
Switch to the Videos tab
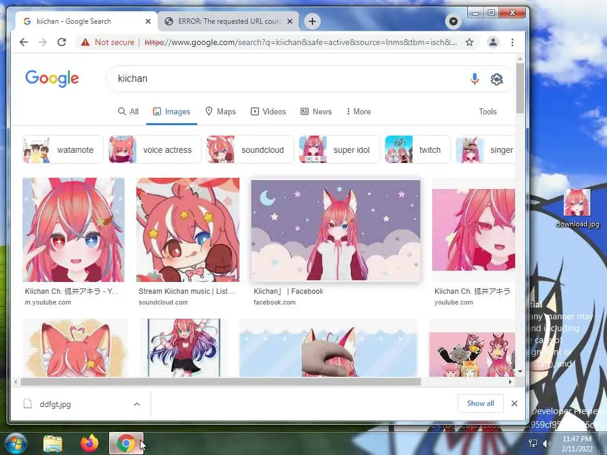[269, 111]
